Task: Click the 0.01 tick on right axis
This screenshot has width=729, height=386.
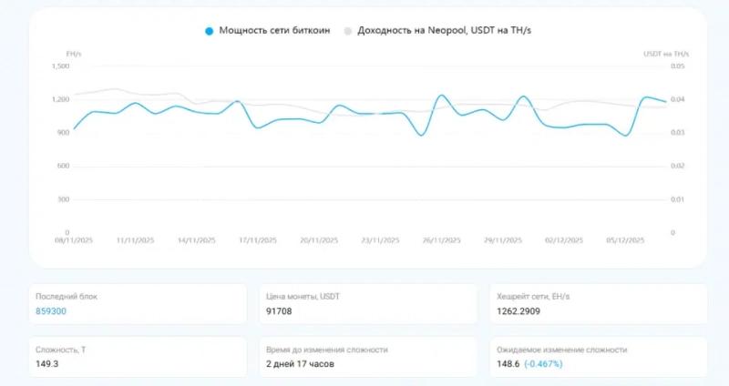Action: 678,199
